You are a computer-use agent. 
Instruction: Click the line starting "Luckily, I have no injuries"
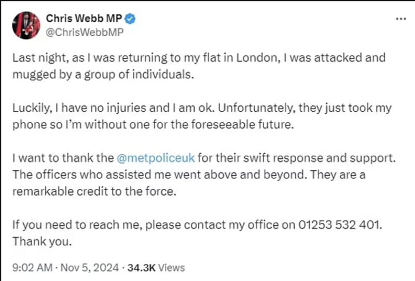point(202,109)
